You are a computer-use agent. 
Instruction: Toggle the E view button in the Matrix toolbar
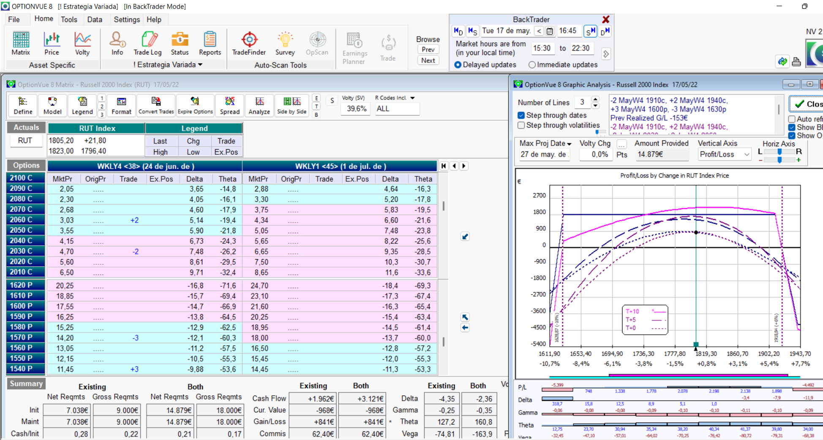[x=316, y=98]
